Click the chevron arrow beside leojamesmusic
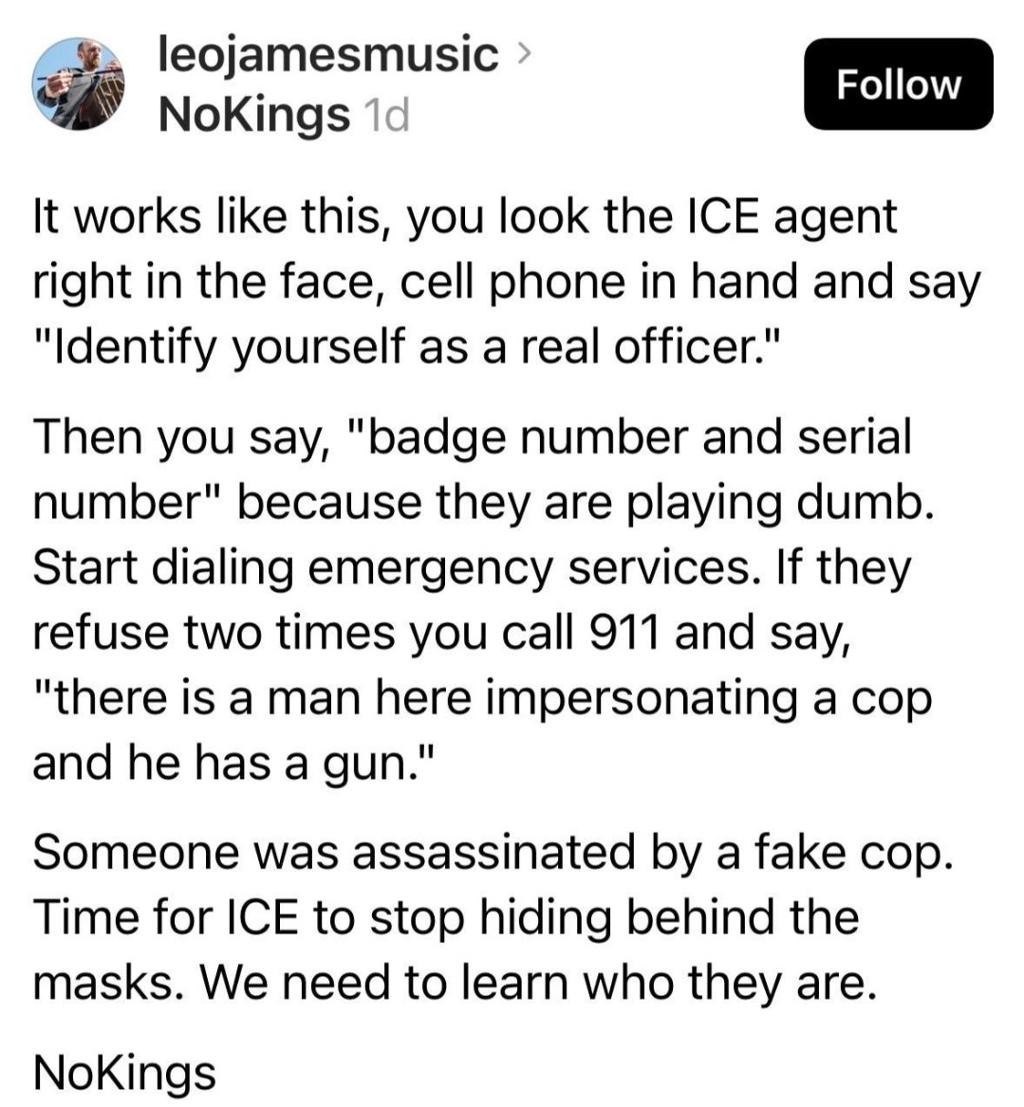 tap(523, 52)
